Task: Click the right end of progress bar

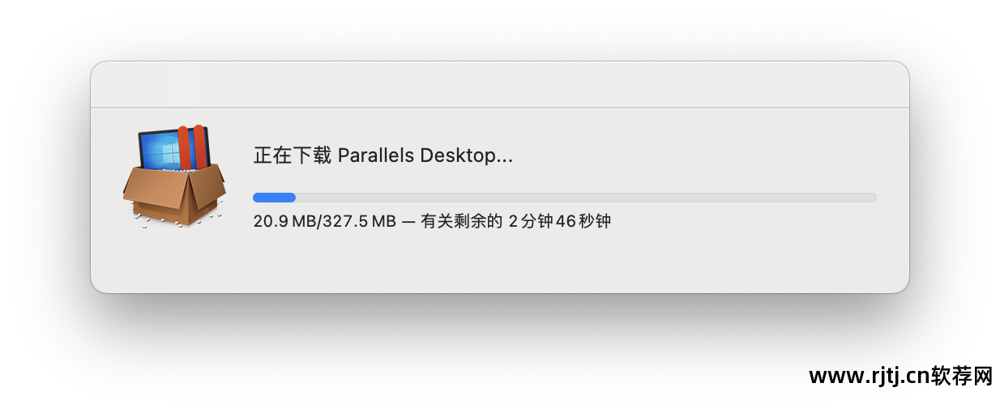Action: [873, 198]
